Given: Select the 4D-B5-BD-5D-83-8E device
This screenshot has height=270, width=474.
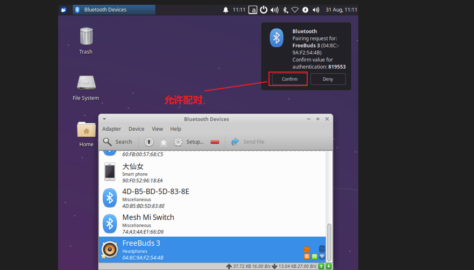Looking at the screenshot, I should [212, 198].
